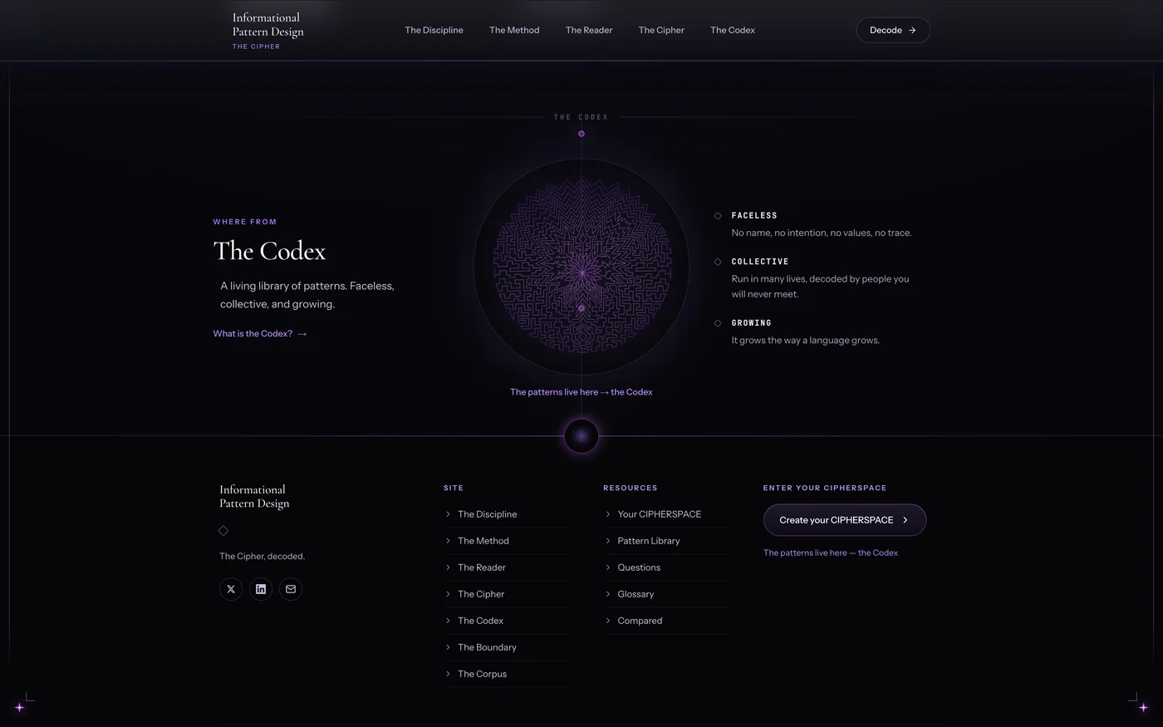Click the chevron before The Discipline footer link
Viewport: 1163px width, 727px height.
tap(448, 514)
